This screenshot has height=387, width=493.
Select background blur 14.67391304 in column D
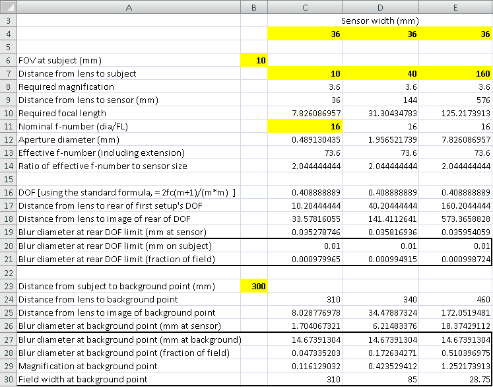click(x=380, y=339)
